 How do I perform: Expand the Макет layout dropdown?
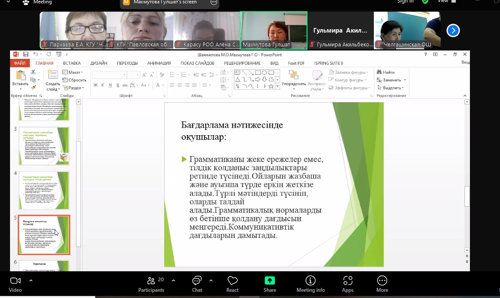coord(74,72)
